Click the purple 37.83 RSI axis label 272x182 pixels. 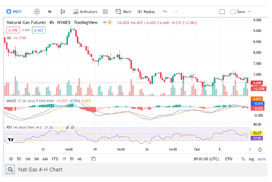(x=257, y=138)
